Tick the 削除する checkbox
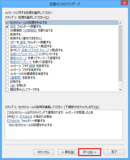 (x=7, y=34)
